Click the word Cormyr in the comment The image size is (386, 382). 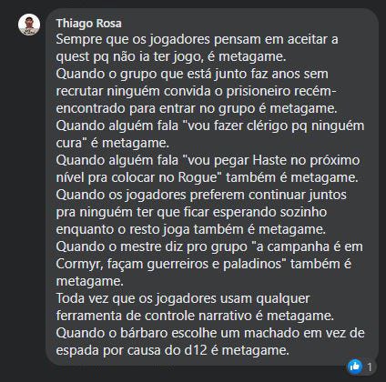(78, 264)
